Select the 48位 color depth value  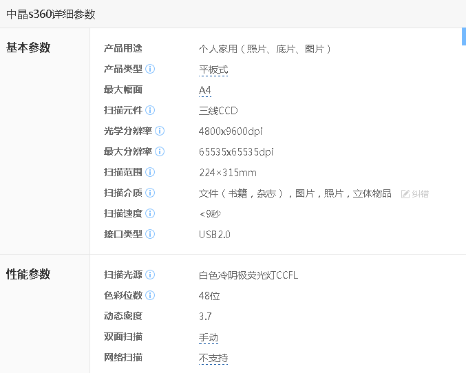[209, 296]
